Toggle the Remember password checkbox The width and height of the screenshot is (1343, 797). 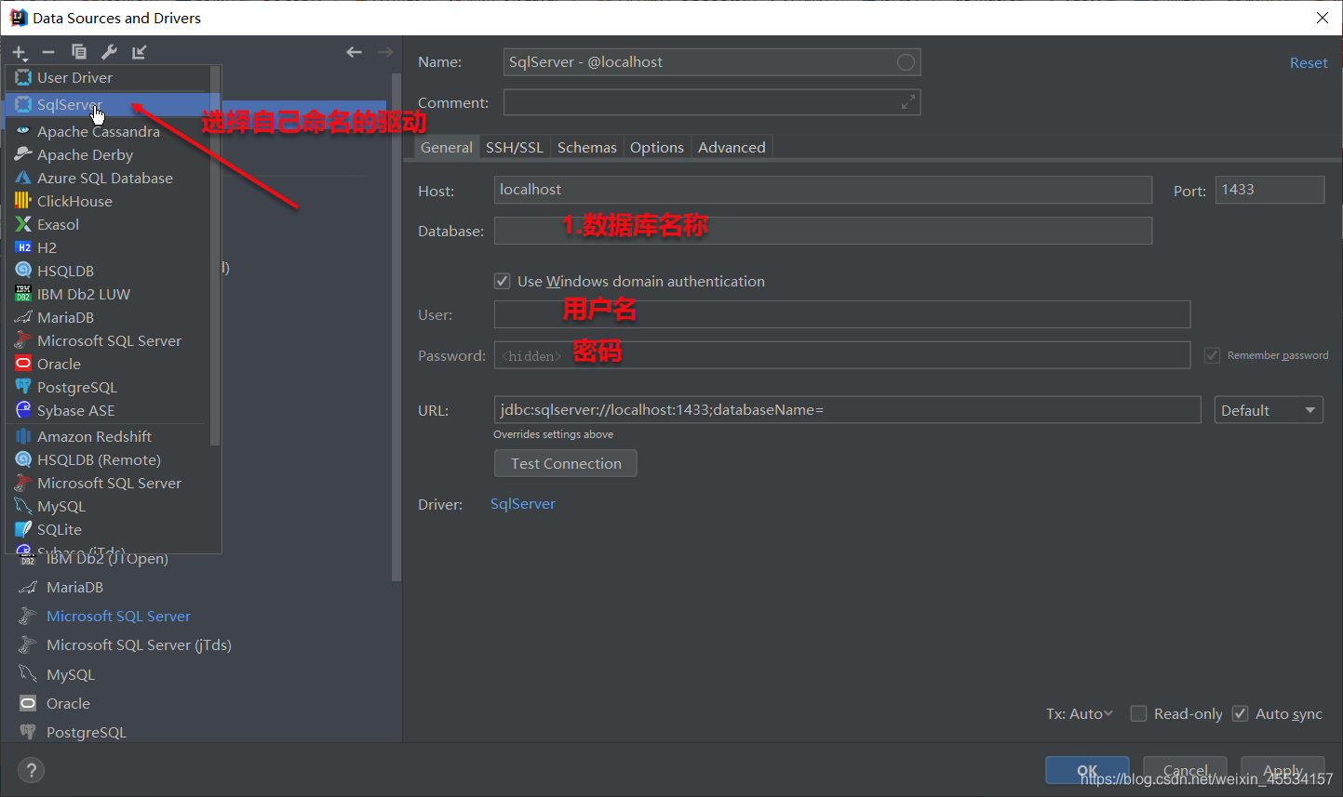[x=1212, y=355]
